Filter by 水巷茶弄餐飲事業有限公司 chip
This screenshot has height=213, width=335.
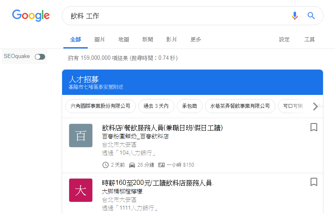[240, 106]
